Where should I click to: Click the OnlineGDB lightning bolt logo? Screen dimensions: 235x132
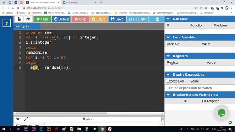point(7,23)
